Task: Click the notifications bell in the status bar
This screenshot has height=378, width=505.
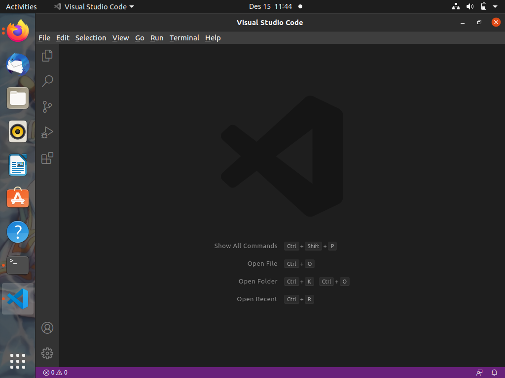Action: point(494,372)
